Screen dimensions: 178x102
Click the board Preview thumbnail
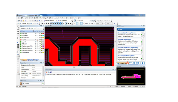[x=131, y=76]
